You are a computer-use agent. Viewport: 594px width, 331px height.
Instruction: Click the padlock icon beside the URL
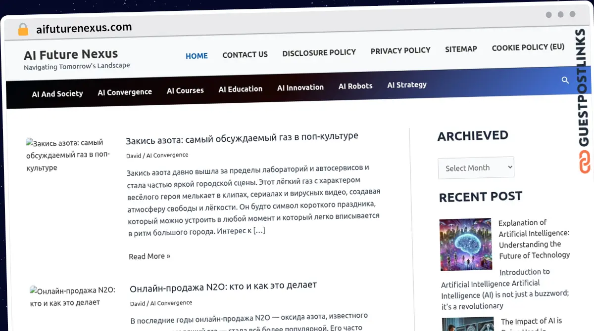23,30
